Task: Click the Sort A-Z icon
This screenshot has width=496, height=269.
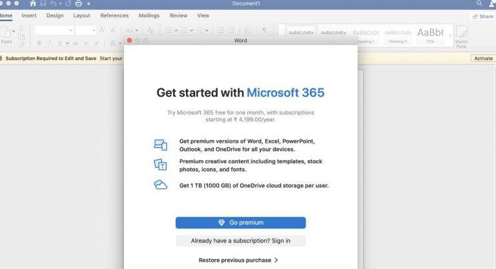Action: (248, 30)
